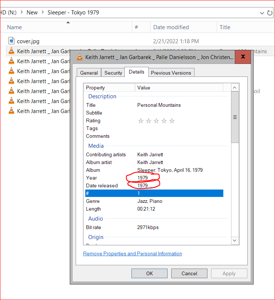
Task: Select the Details tab
Action: (137, 72)
